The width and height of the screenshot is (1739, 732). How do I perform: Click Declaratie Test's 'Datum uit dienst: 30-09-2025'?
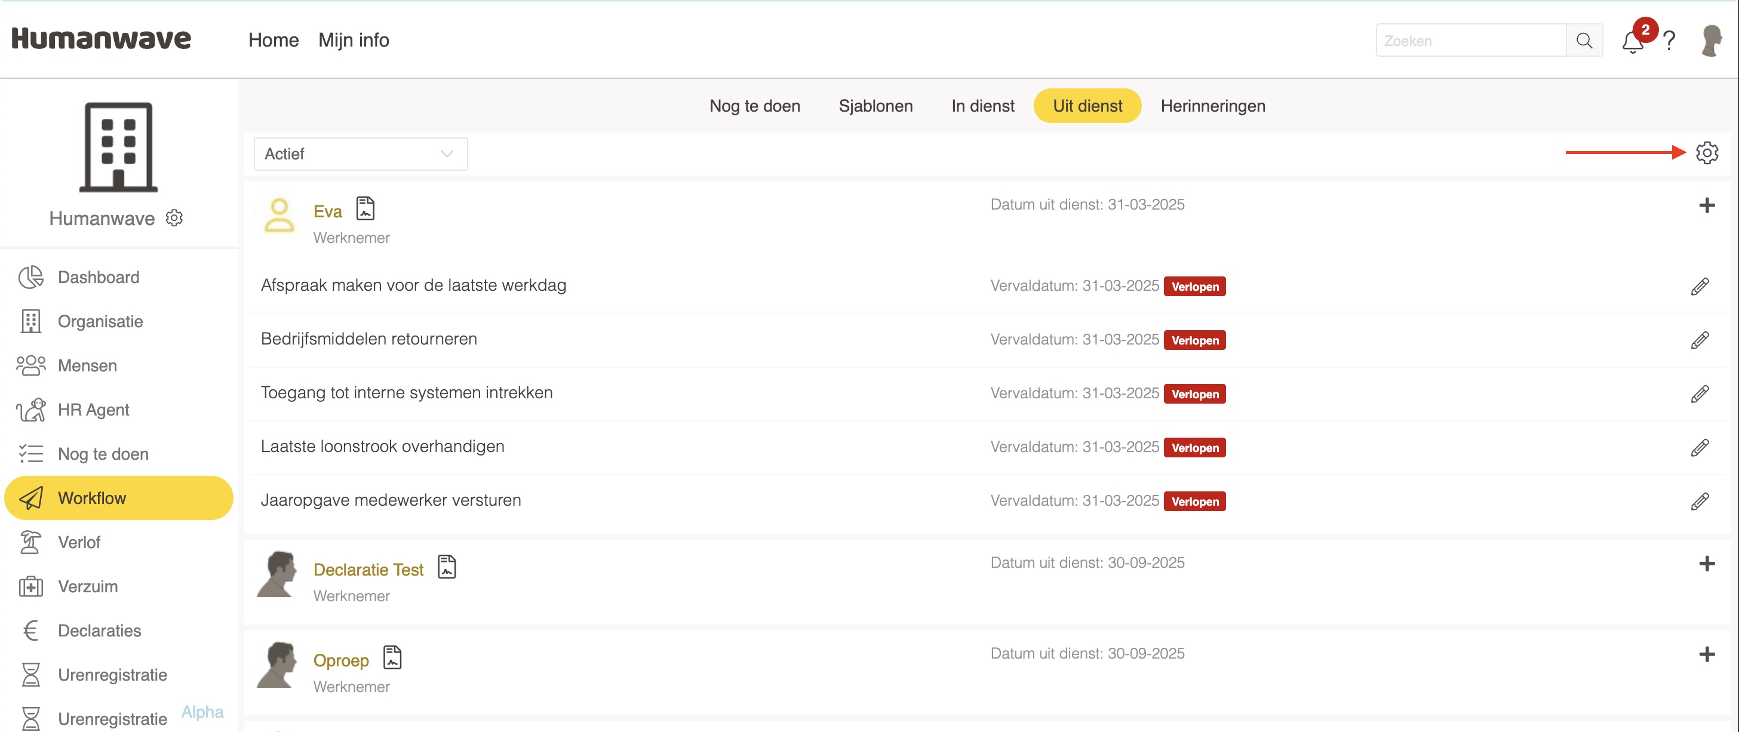(x=1087, y=562)
